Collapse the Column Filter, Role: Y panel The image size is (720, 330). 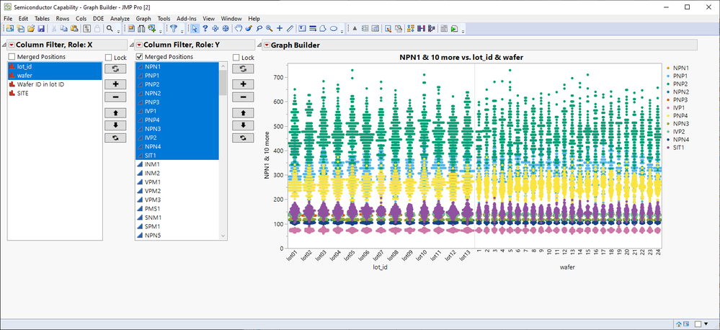(x=130, y=45)
